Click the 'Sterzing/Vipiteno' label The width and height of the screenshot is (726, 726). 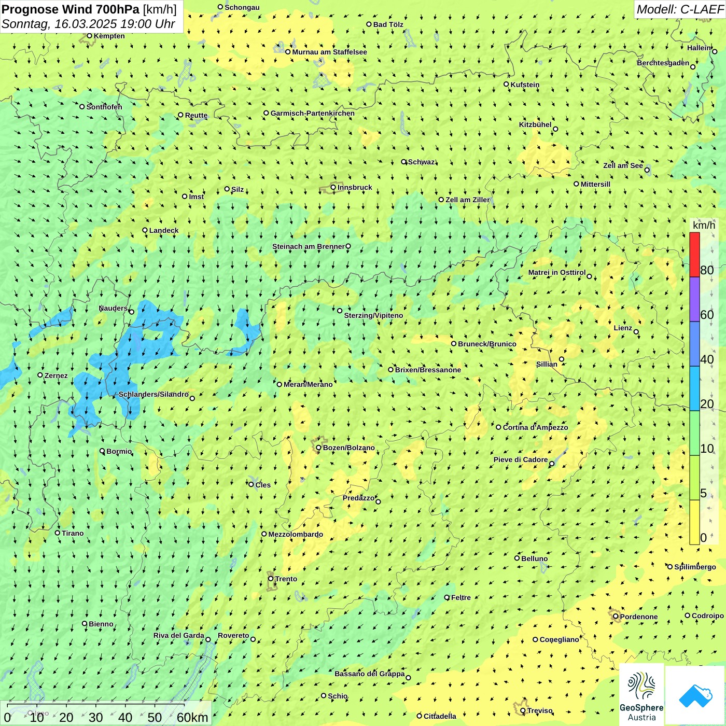pyautogui.click(x=373, y=316)
